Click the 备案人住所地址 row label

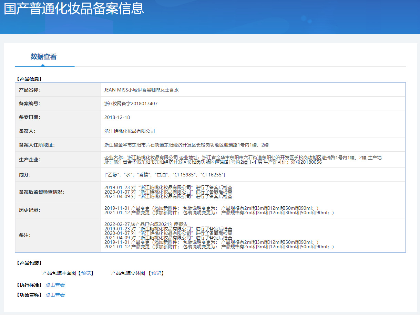coord(37,145)
